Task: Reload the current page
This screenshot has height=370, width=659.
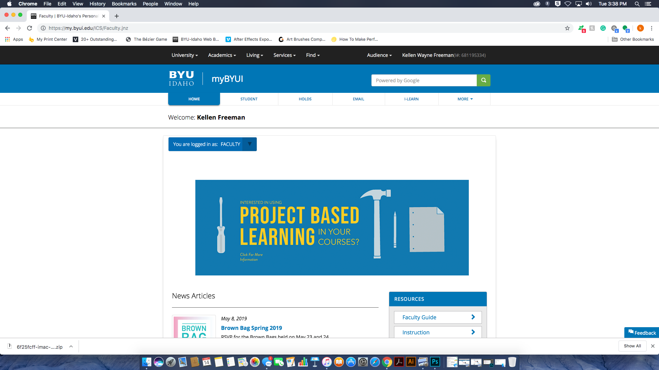Action: (x=30, y=28)
